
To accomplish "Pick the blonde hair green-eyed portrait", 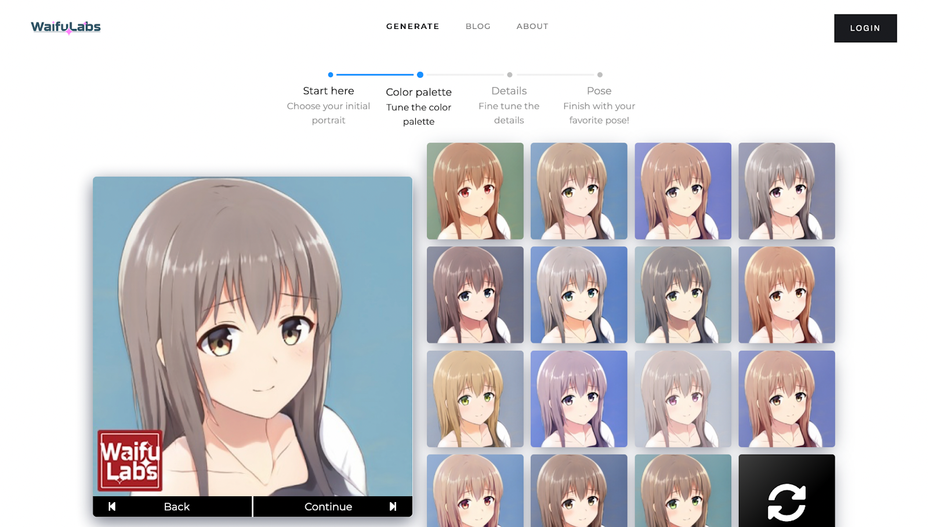I will (x=475, y=399).
